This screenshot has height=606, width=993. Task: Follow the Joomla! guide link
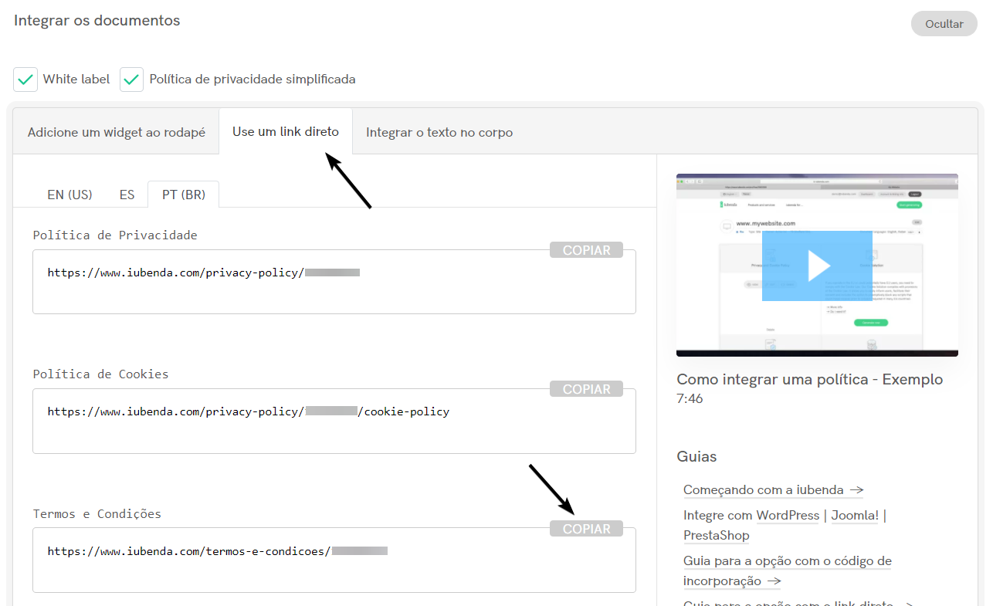click(x=855, y=515)
